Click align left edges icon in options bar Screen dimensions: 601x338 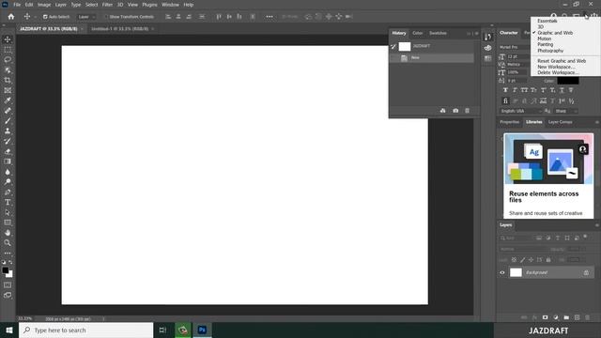168,17
